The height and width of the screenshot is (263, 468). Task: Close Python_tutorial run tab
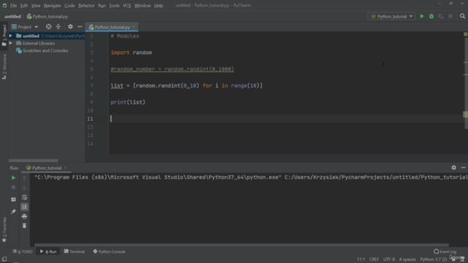pos(66,168)
